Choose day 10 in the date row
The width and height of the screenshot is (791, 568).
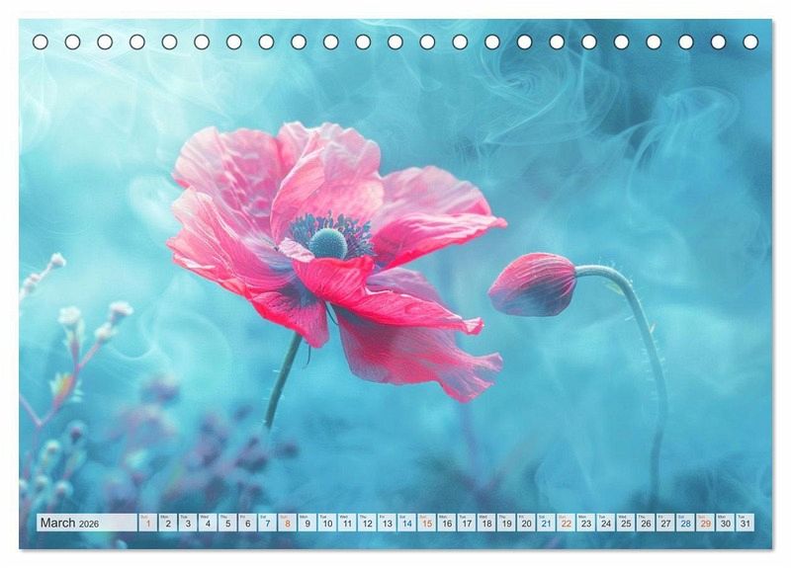326,524
